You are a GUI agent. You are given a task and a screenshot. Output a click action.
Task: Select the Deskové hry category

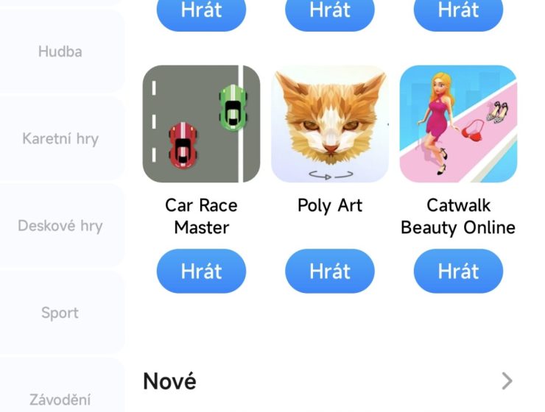point(60,226)
